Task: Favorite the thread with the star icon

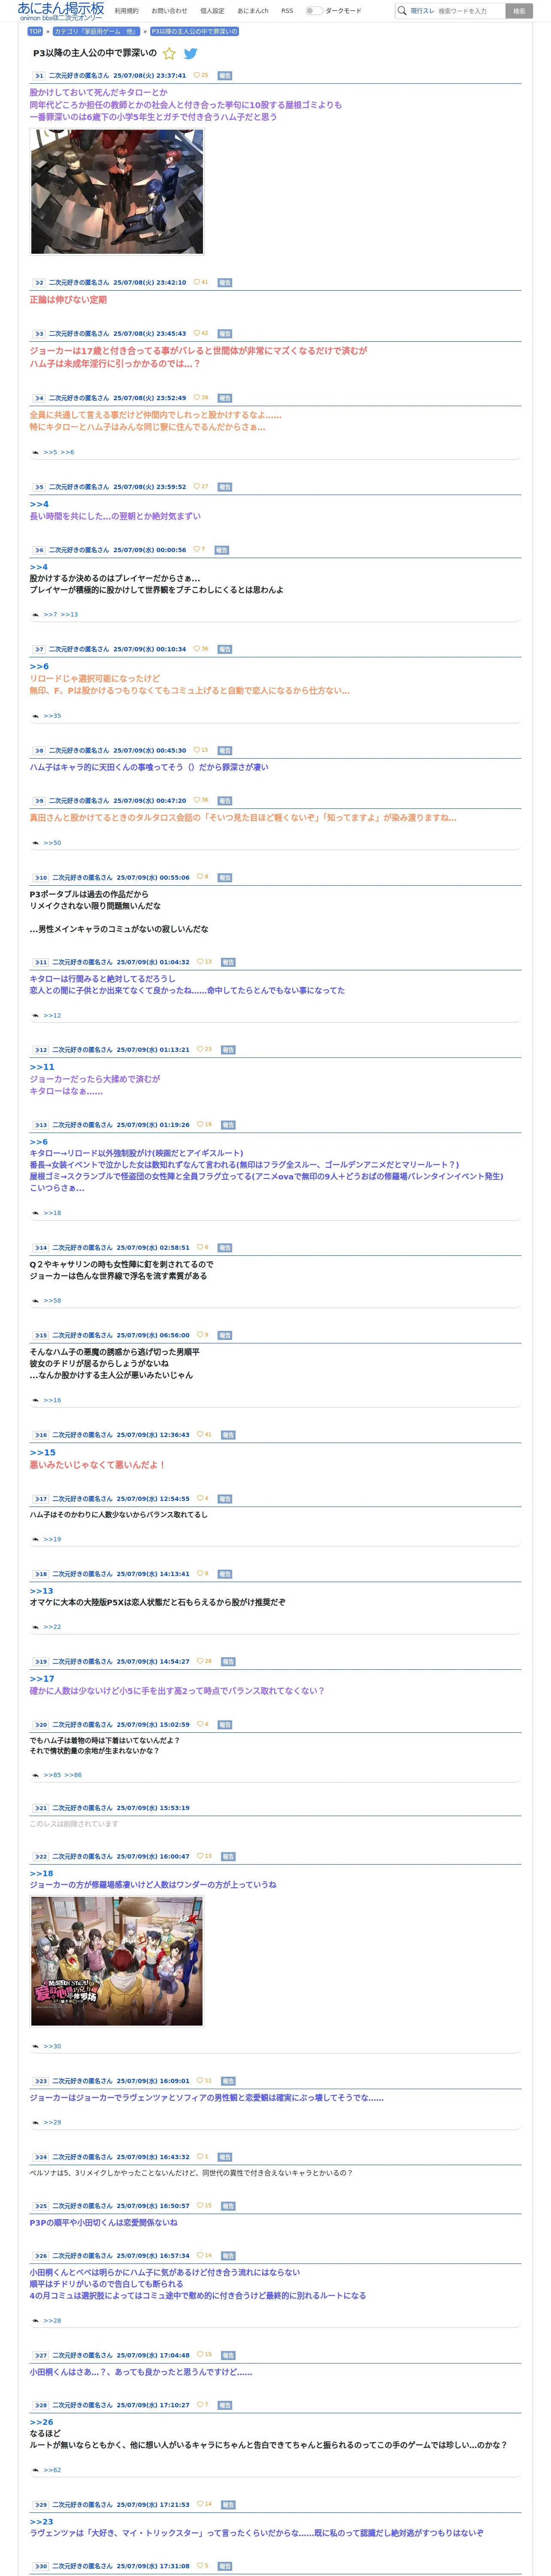Action: pos(169,54)
